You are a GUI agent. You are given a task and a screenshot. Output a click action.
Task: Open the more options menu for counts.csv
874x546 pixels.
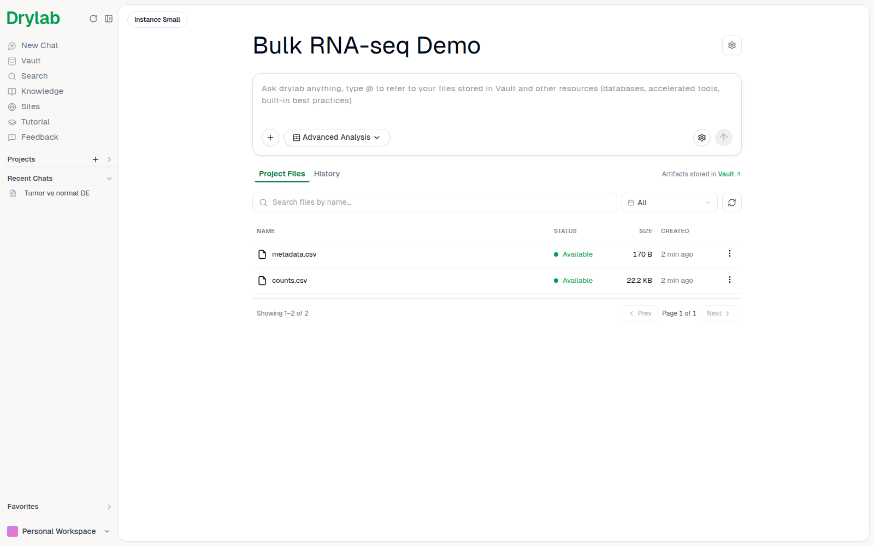click(x=730, y=280)
